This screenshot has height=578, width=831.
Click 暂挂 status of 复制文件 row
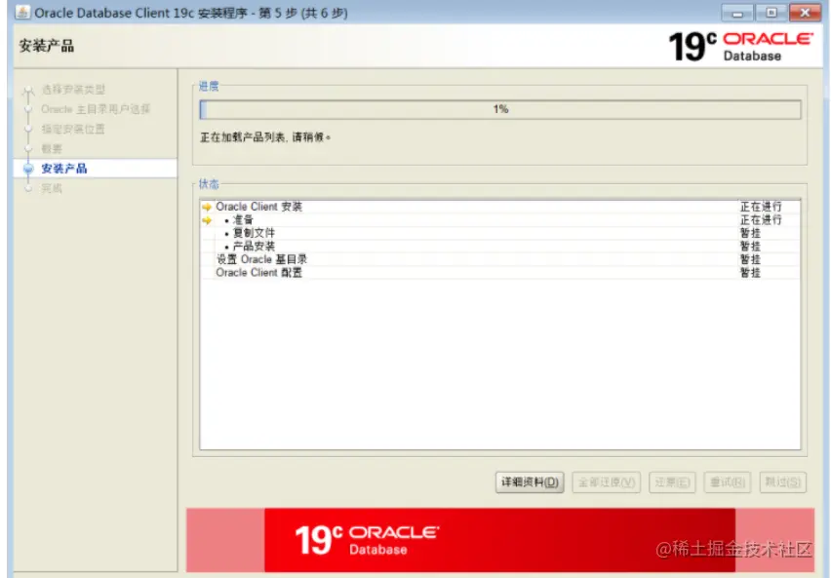[750, 233]
